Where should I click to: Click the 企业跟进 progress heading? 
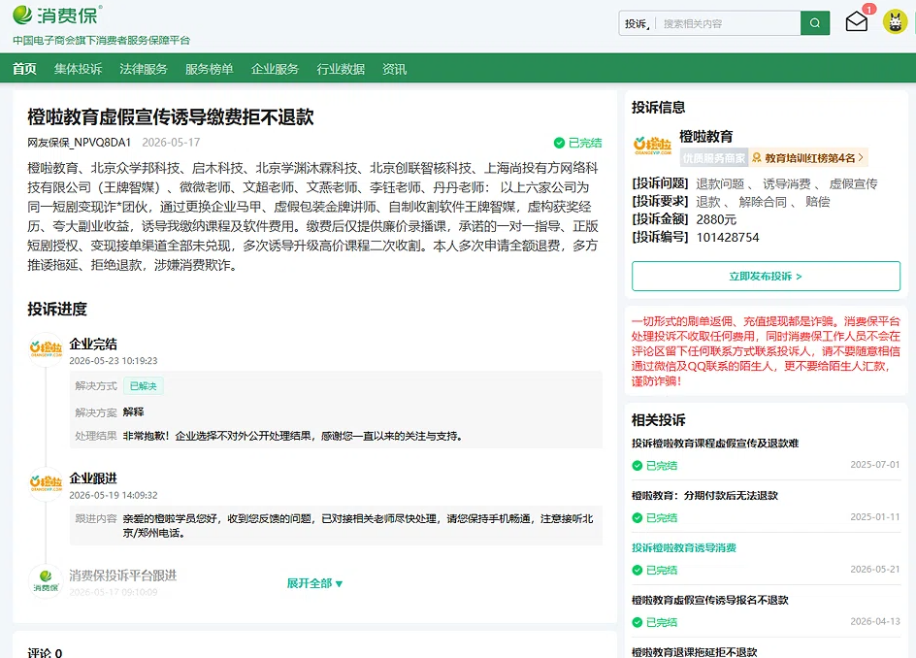pos(93,478)
